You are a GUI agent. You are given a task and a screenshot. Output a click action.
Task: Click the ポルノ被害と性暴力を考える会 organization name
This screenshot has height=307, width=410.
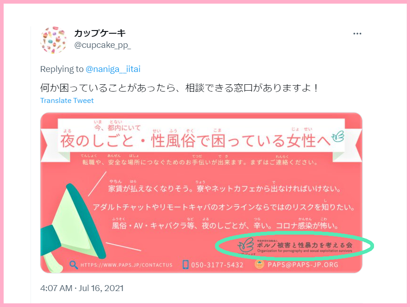(305, 245)
